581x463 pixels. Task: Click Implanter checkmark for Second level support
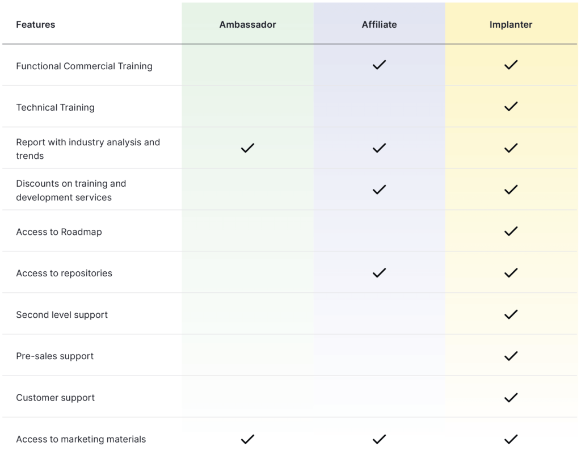click(511, 314)
